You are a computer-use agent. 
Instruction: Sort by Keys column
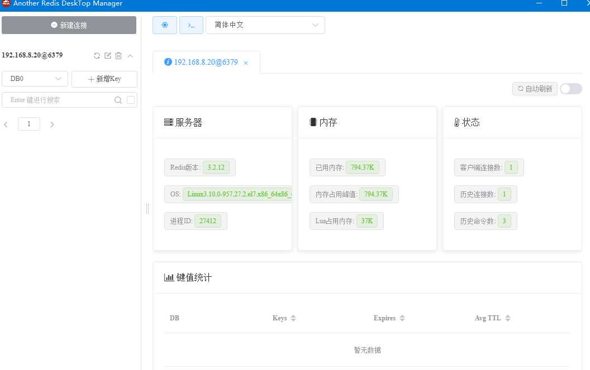(x=293, y=318)
